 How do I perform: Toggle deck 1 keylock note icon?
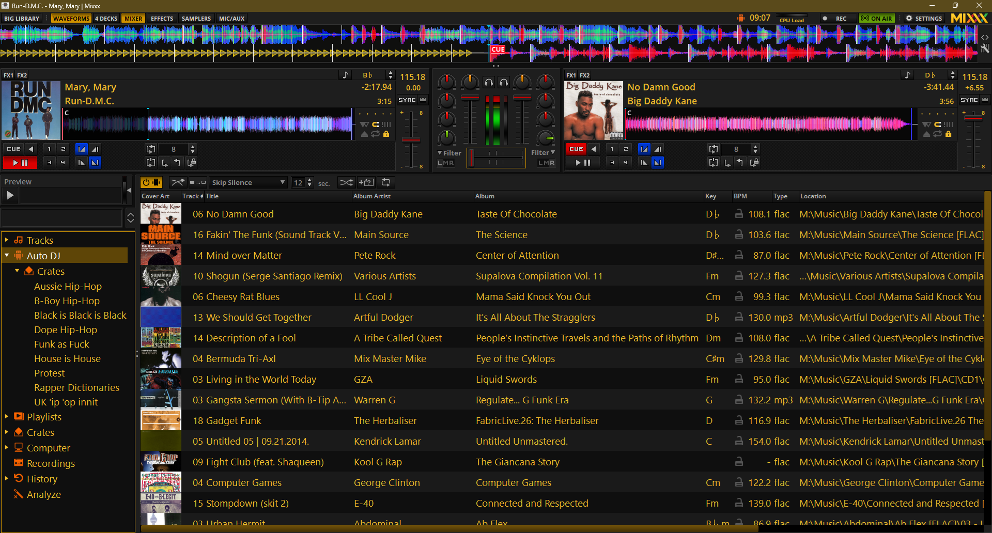click(x=346, y=75)
